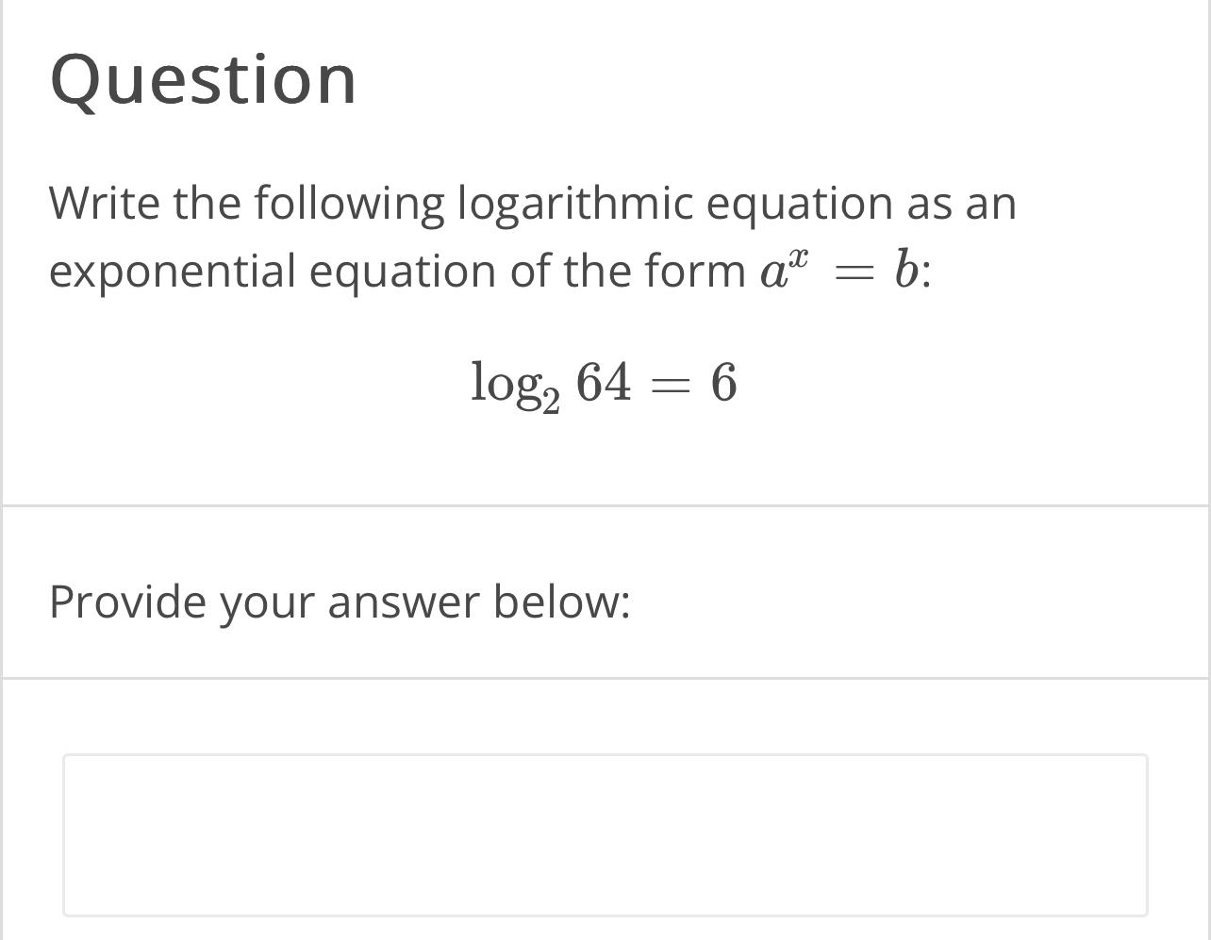Click the right edge of the answer box
Viewport: 1211px width, 940px height.
(x=1147, y=834)
